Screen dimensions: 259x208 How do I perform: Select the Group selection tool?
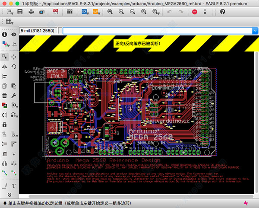coord(4,57)
